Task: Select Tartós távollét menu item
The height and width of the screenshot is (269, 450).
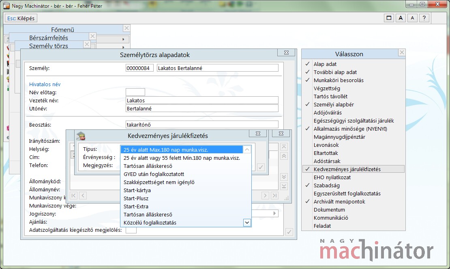Action: 353,97
